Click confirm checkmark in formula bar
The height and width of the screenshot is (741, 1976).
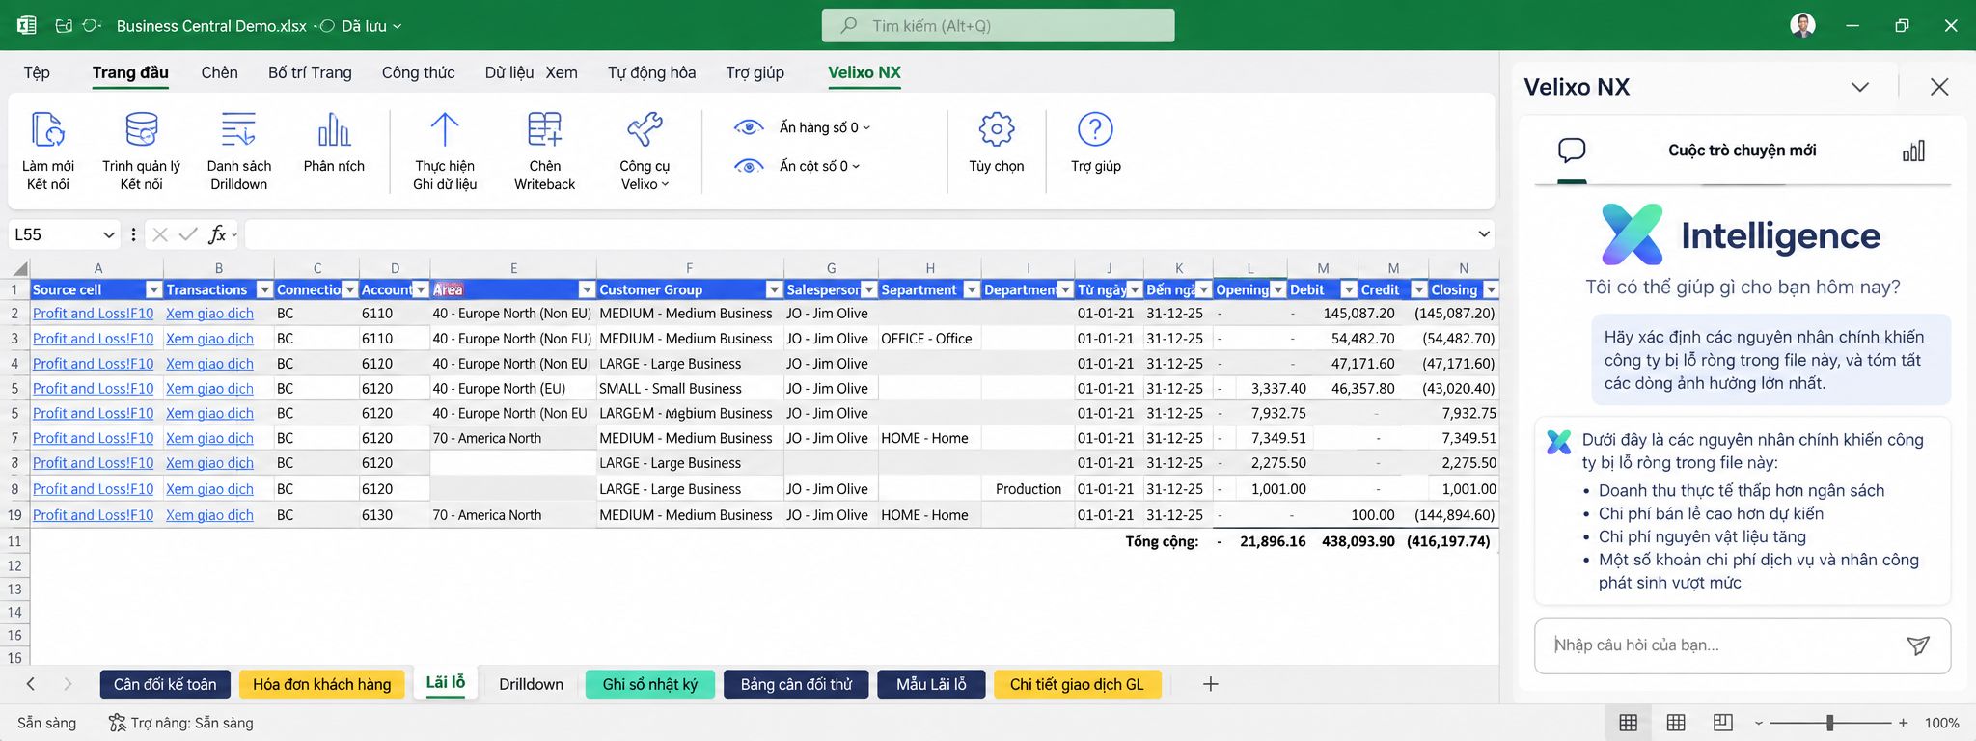188,234
